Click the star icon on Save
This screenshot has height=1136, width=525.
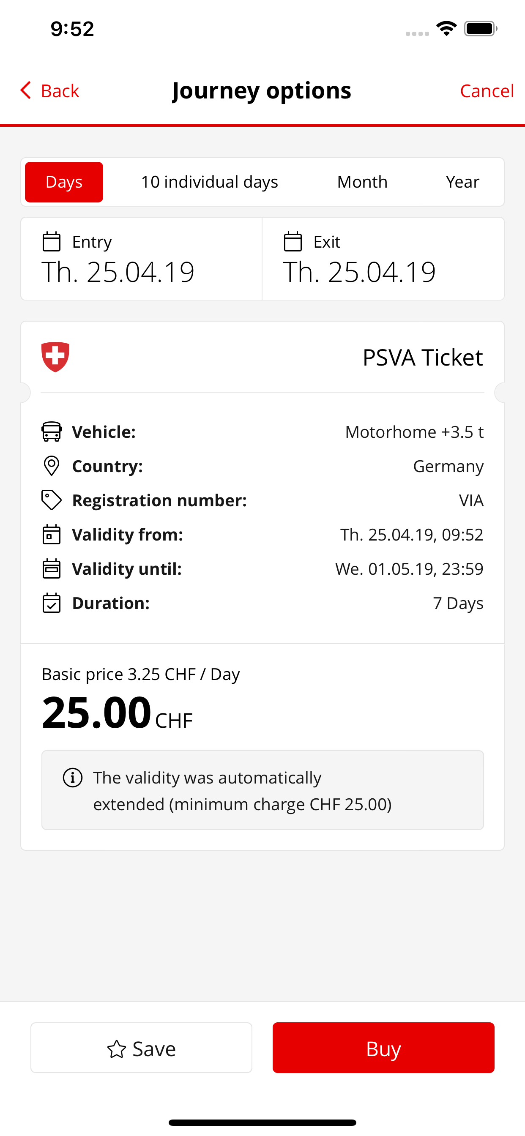[x=117, y=1049]
